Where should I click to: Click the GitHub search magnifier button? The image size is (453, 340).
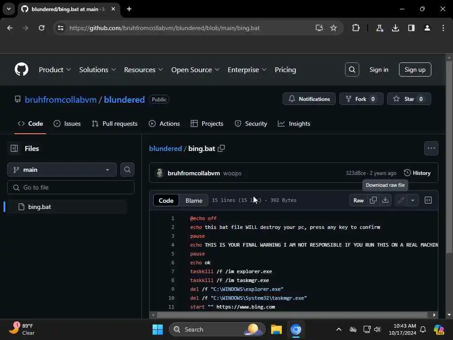(352, 70)
